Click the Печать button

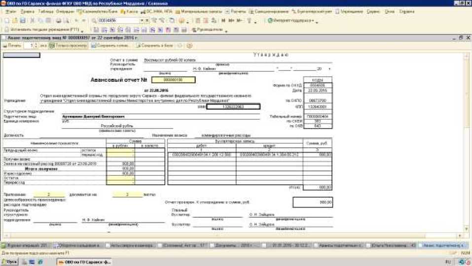click(13, 46)
